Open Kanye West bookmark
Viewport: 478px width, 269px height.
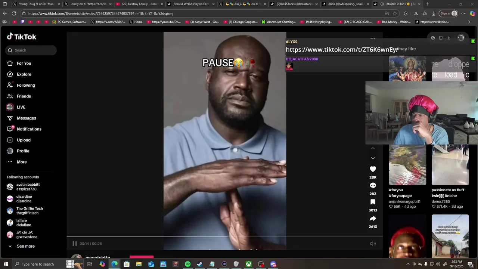(202, 22)
